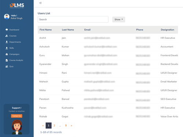Screen dimensions: 183x137
Task: Select first name Rishab
Action: point(43,117)
